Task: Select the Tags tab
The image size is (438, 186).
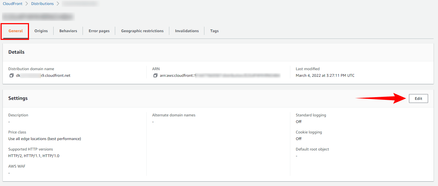Action: pos(214,31)
